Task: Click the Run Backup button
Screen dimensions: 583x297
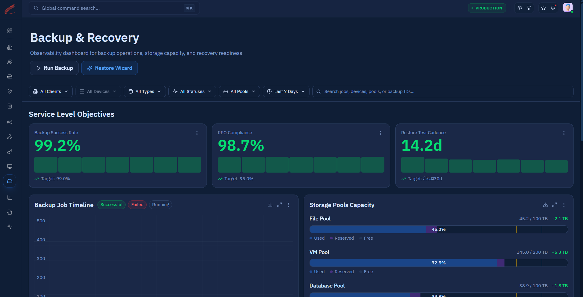Action: (54, 68)
